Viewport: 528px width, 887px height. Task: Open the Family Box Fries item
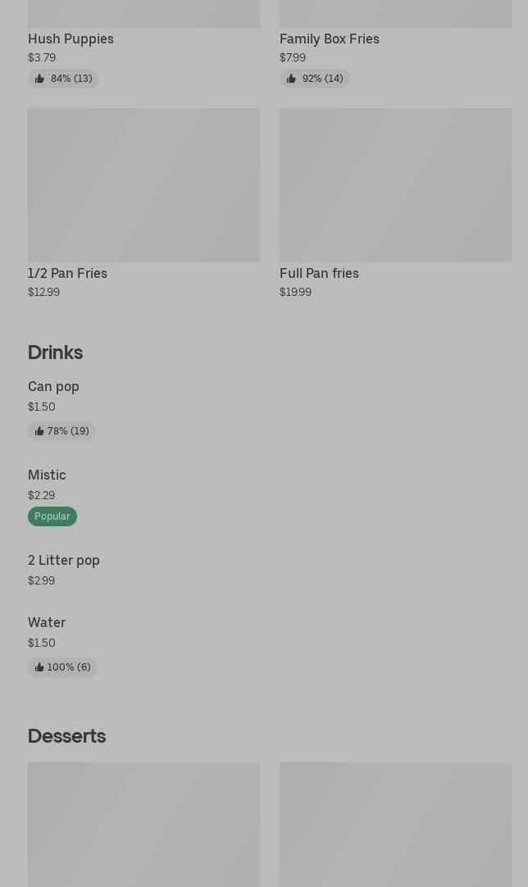(330, 39)
